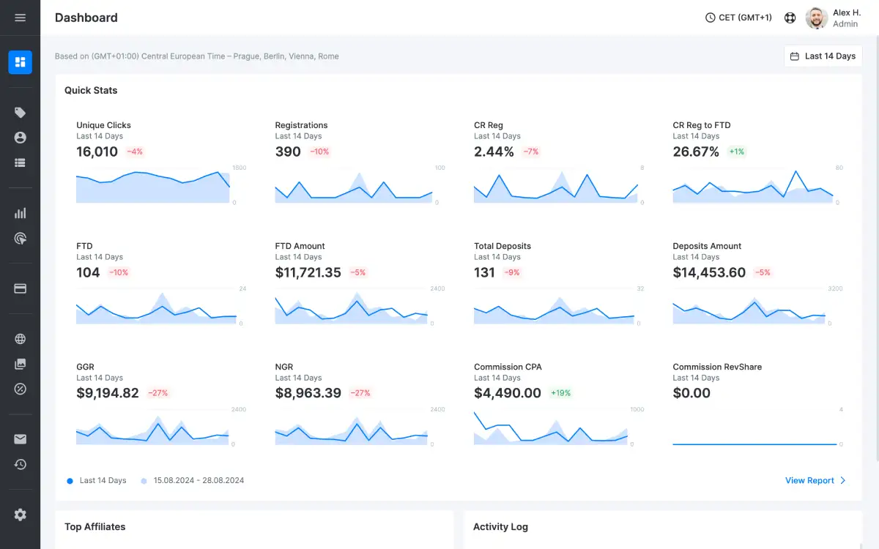Click the Commission RevShare value $0.00
The image size is (879, 549).
(x=691, y=393)
